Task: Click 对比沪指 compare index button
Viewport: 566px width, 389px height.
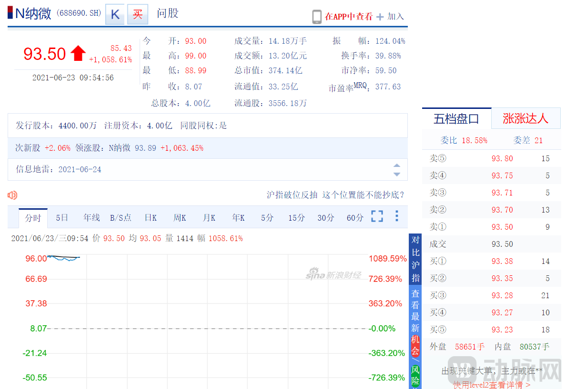Action: point(415,259)
